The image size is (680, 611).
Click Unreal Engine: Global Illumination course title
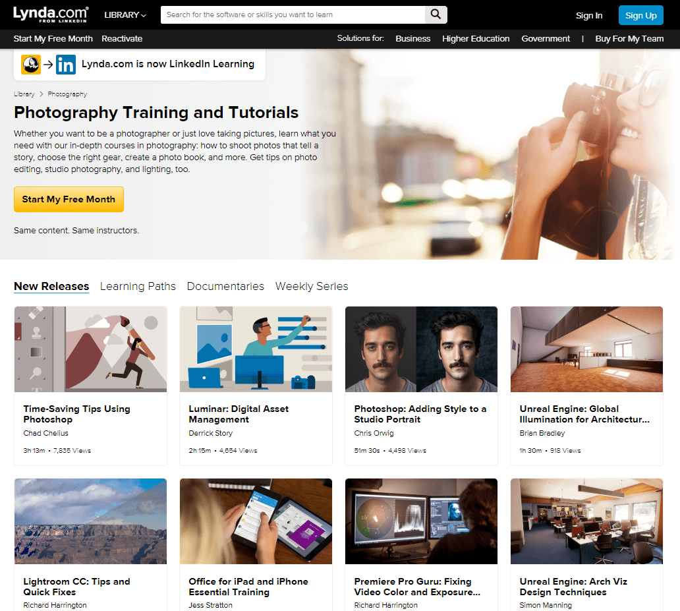584,414
